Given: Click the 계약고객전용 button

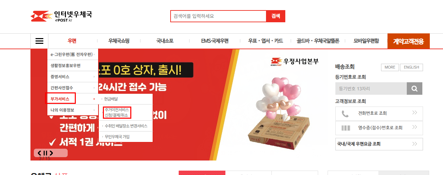Looking at the screenshot, I should (x=411, y=41).
